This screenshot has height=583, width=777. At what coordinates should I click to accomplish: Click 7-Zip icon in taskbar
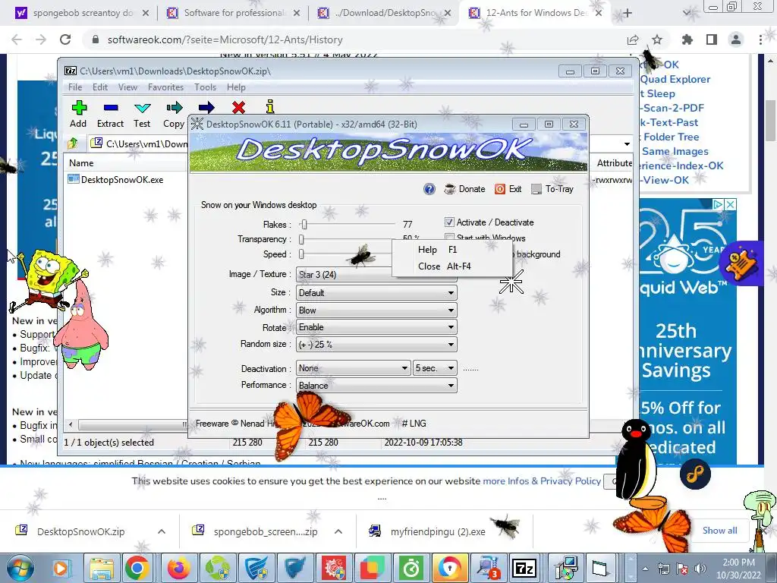524,568
